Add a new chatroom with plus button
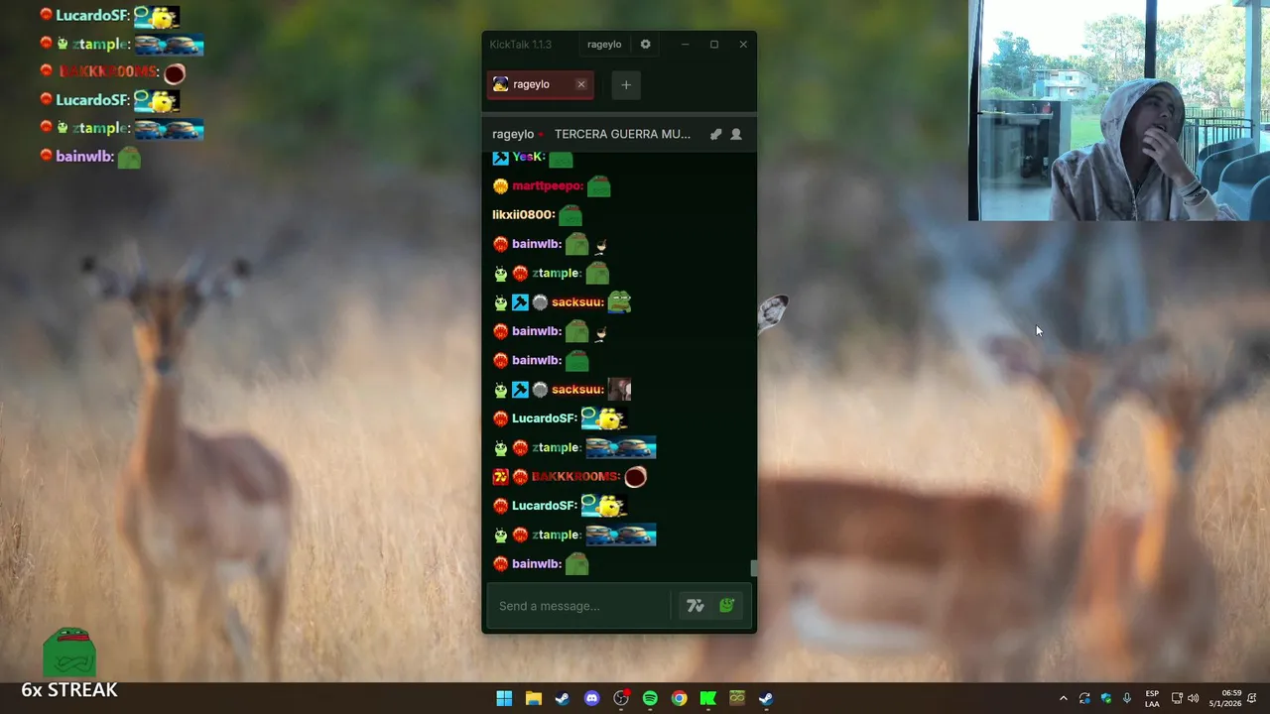Screen dimensions: 1270x714 pyautogui.click(x=626, y=85)
